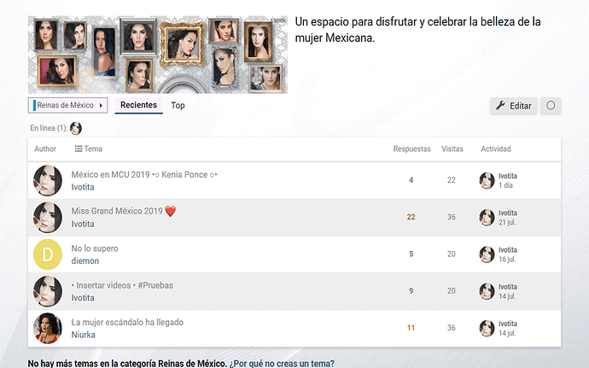Open author name Ivotita under Insertar videos
Screen dimensions: 589x368
[83, 298]
